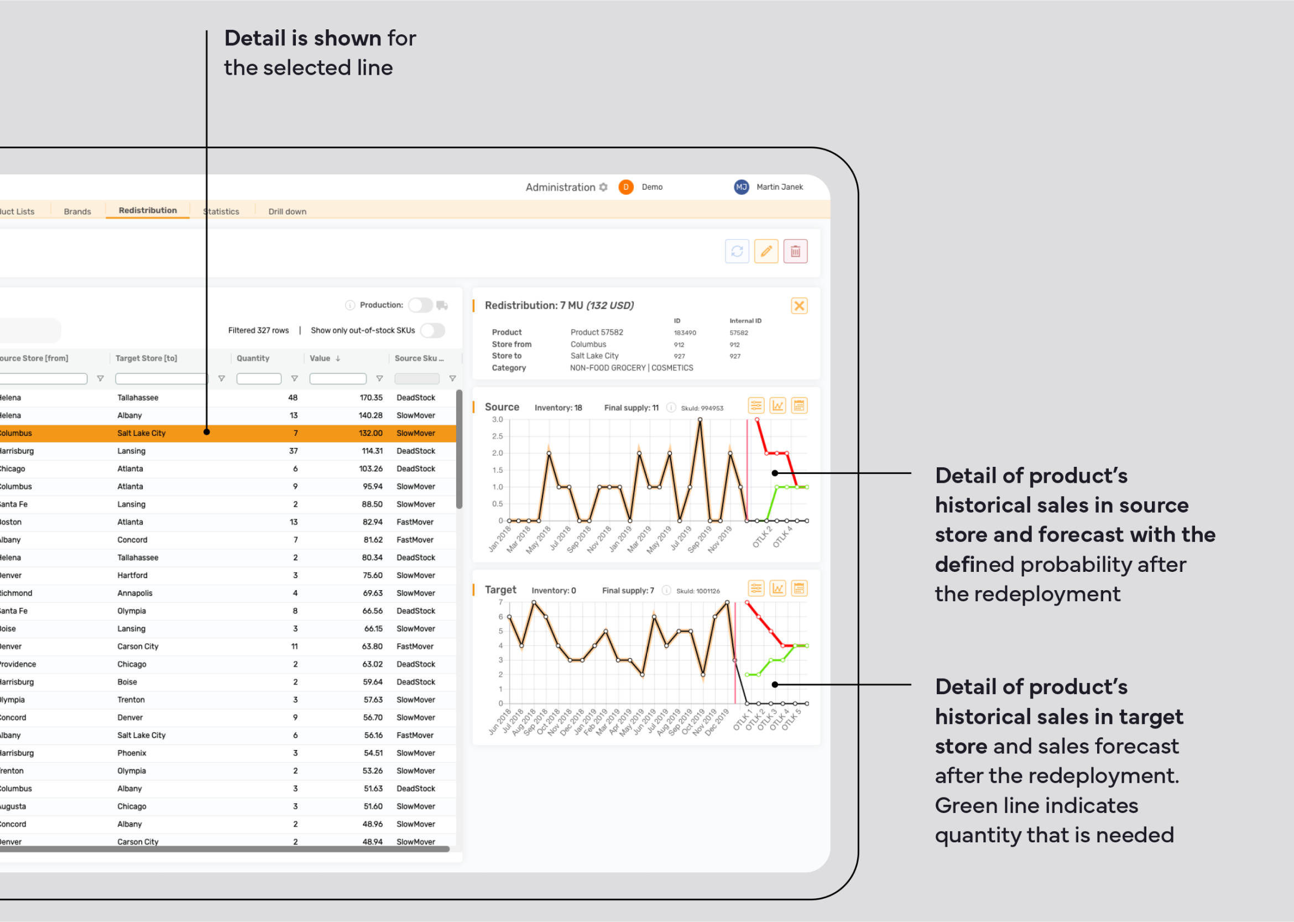1294x922 pixels.
Task: Click the Product 57582 name
Action: click(x=597, y=332)
